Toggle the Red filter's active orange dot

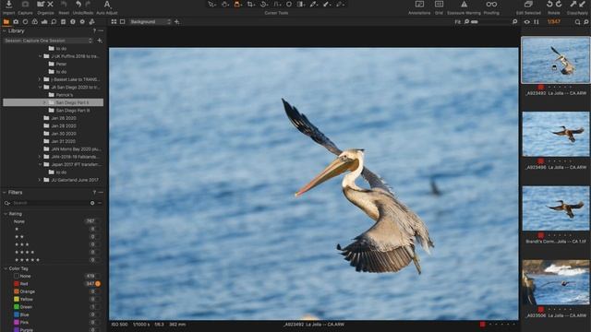[x=98, y=284]
